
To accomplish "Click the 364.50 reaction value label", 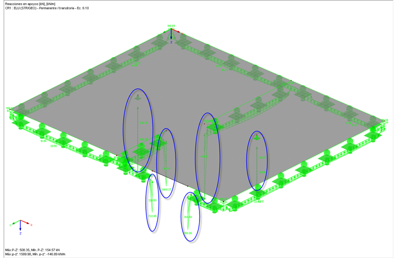I will click(x=188, y=217).
